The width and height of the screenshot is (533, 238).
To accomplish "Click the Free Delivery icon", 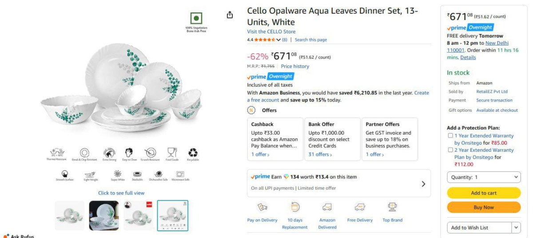I will click(x=360, y=207).
